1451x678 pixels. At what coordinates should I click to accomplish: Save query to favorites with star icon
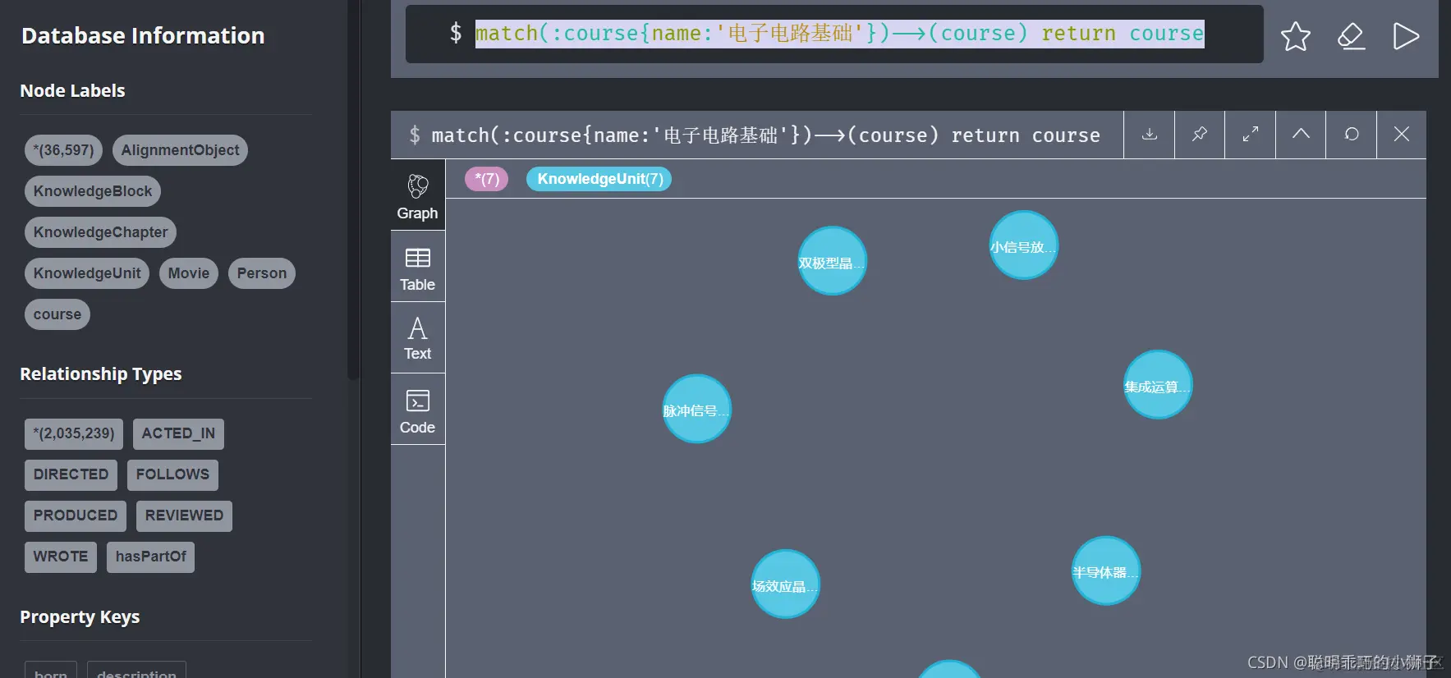[1295, 36]
